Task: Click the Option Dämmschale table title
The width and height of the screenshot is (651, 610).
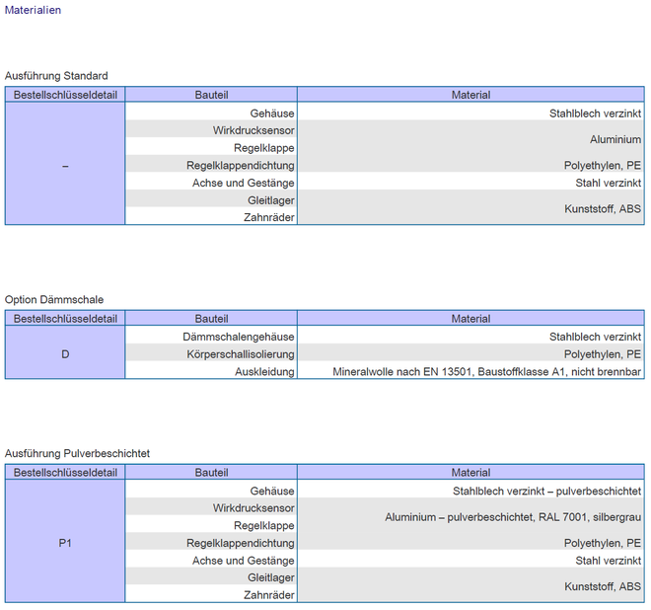Action: pyautogui.click(x=54, y=299)
